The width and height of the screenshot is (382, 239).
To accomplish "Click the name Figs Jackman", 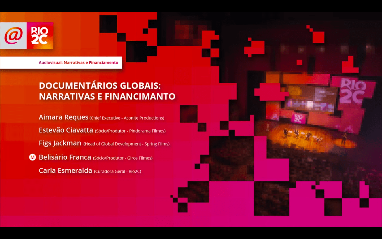I will click(x=60, y=143).
